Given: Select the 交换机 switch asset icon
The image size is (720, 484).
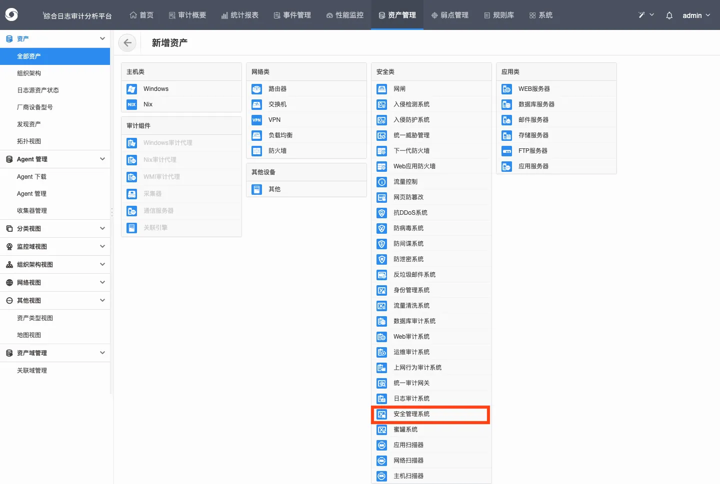Looking at the screenshot, I should coord(277,104).
